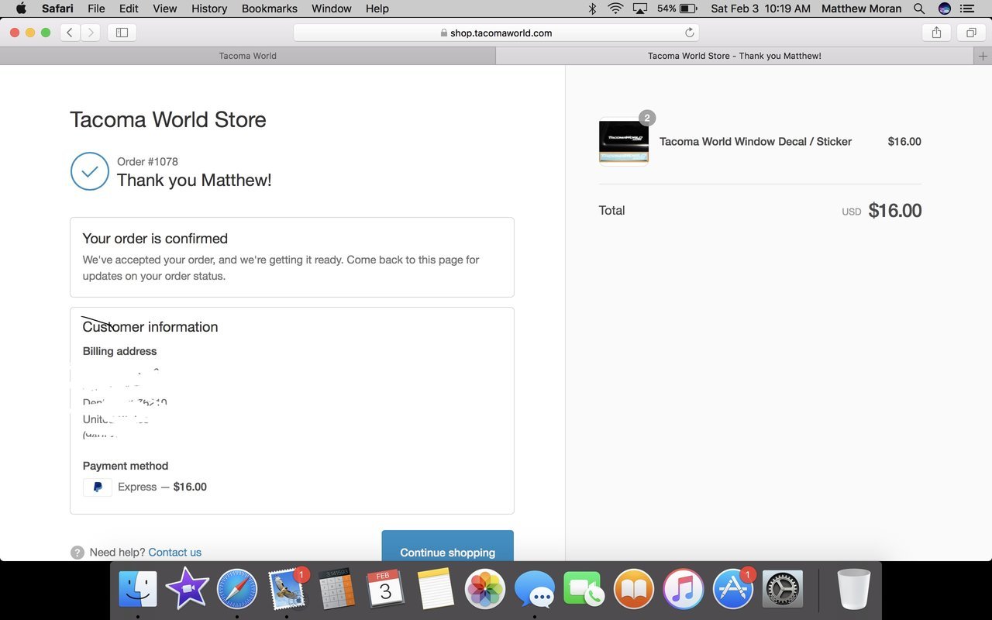Open the Bookmarks menu
This screenshot has width=992, height=620.
[x=270, y=9]
